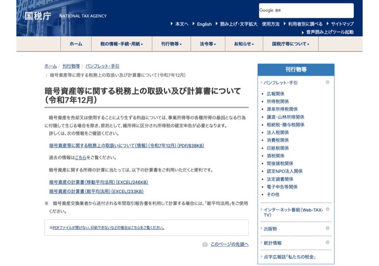
Task: Click the ホーム breadcrumb link
Action: [x=51, y=66]
